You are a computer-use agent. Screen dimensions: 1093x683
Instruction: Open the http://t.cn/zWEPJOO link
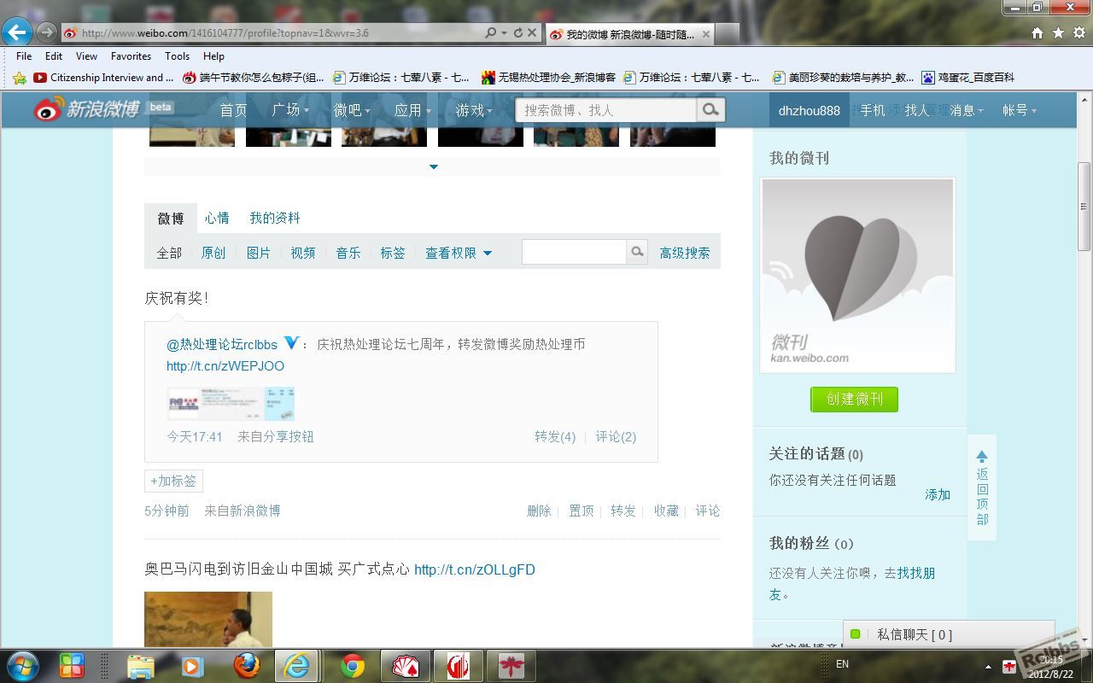[225, 366]
